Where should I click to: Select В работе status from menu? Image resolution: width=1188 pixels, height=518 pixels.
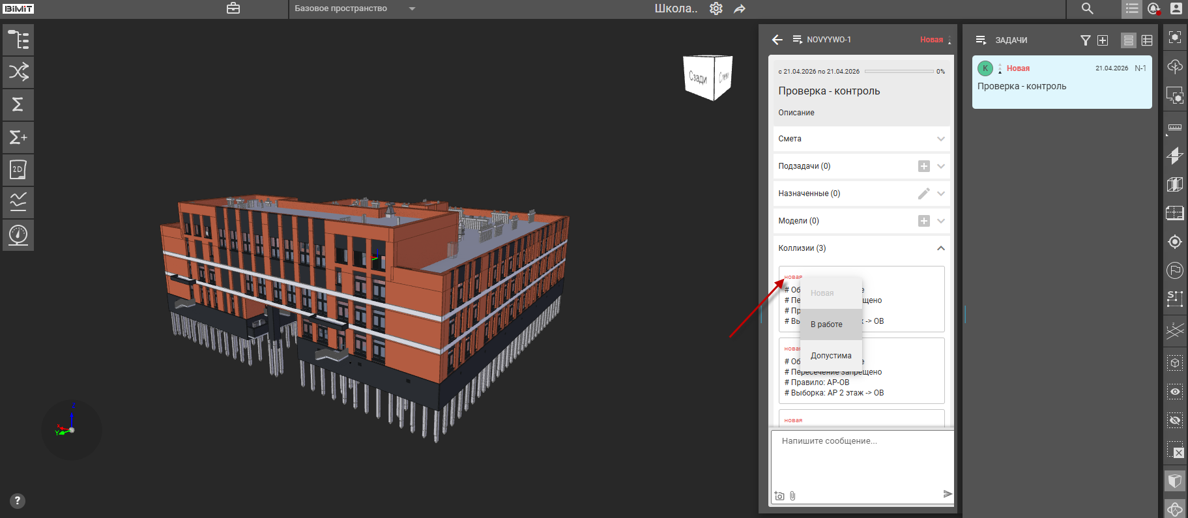point(826,324)
